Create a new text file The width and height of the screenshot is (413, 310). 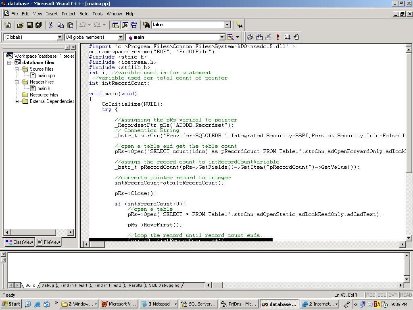click(8, 25)
